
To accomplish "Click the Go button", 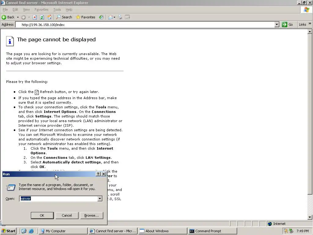I will (x=287, y=24).
